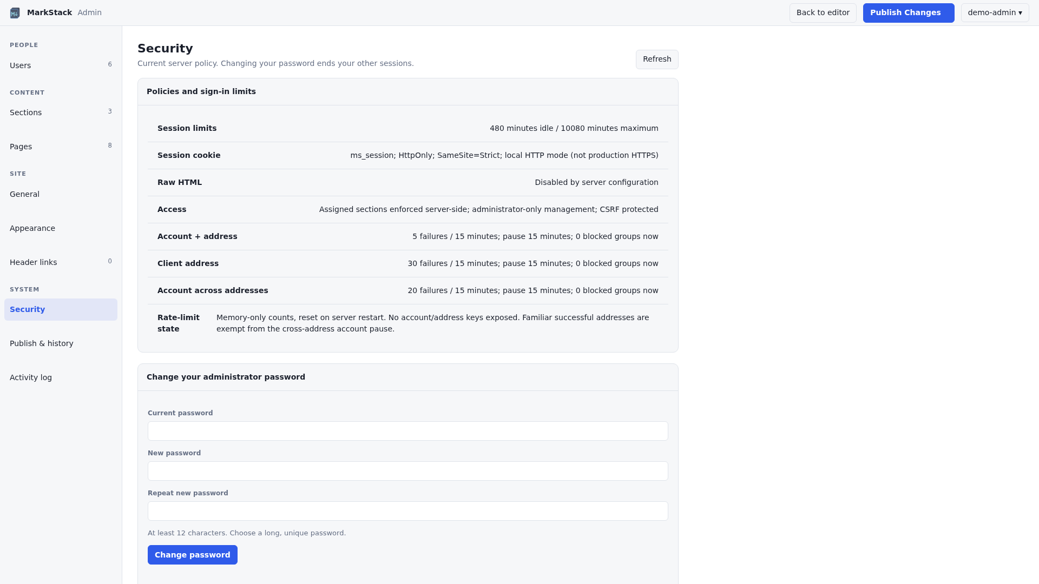Focus the Repeat new password field
Image resolution: width=1039 pixels, height=584 pixels.
[408, 511]
